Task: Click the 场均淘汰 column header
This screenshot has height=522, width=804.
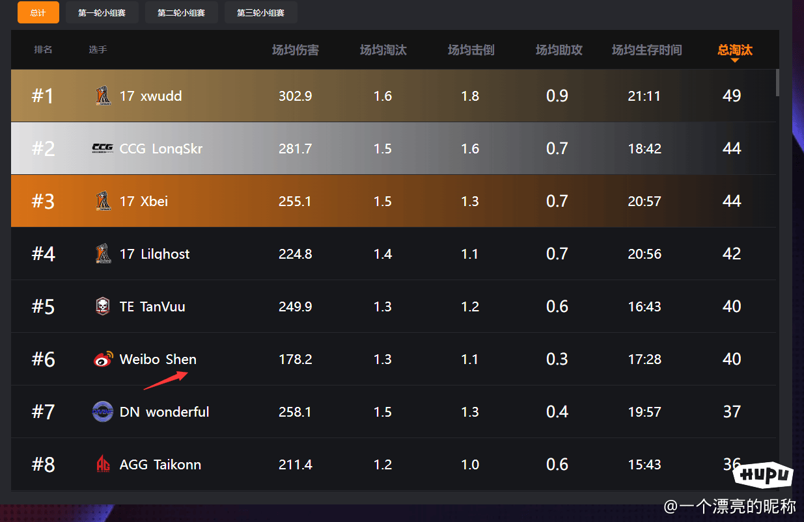Action: coord(383,50)
